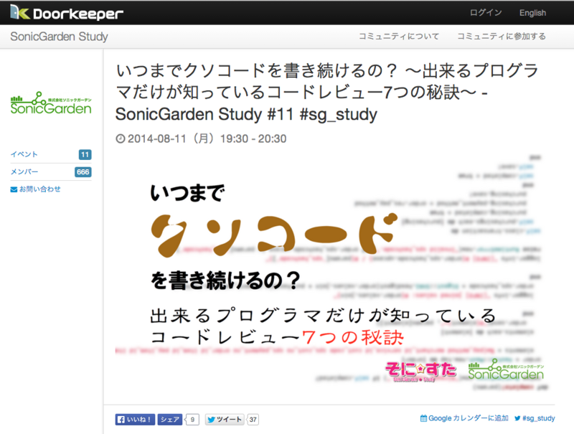Viewport: 574px width, 434px height.
Task: Open the メンバー sidebar link
Action: pos(24,171)
